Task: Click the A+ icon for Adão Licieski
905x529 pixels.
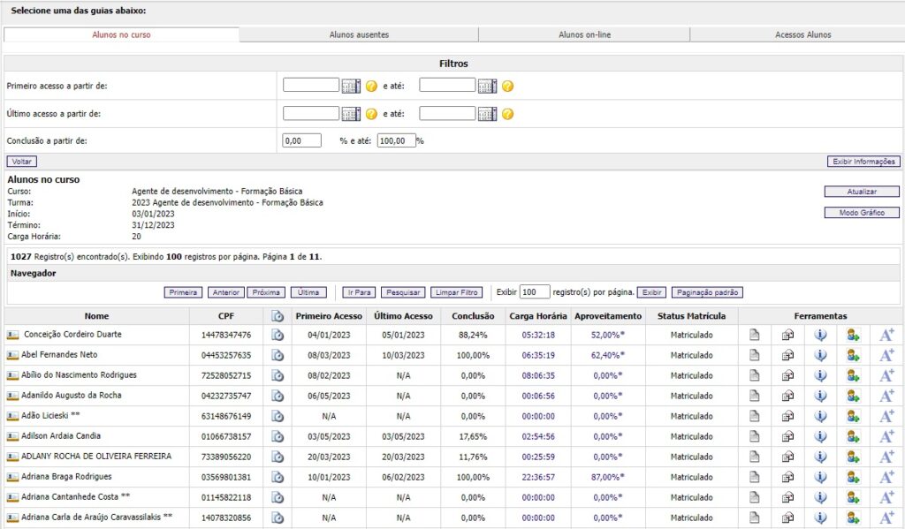Action: (886, 416)
